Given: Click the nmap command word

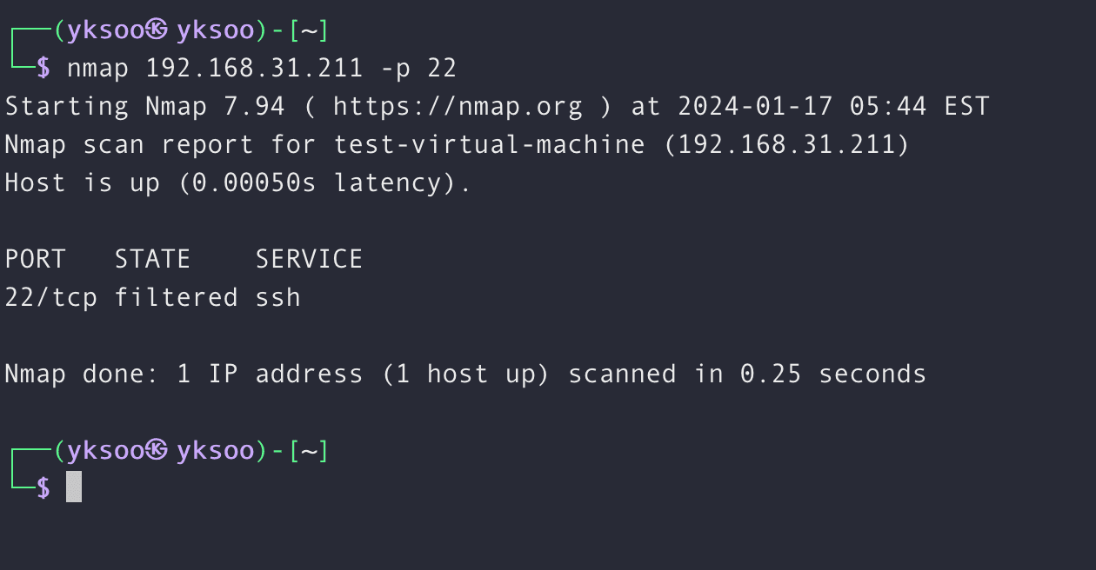Looking at the screenshot, I should [97, 69].
